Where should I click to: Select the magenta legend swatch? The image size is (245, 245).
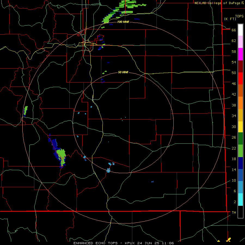(240, 54)
